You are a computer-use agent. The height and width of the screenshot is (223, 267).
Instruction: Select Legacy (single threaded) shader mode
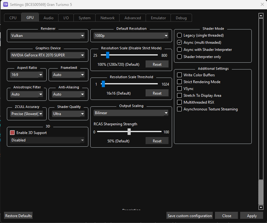point(180,35)
